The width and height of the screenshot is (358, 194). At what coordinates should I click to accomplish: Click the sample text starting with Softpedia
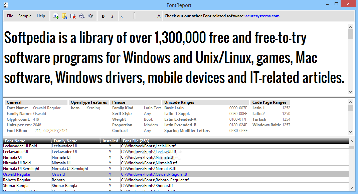click(x=174, y=58)
